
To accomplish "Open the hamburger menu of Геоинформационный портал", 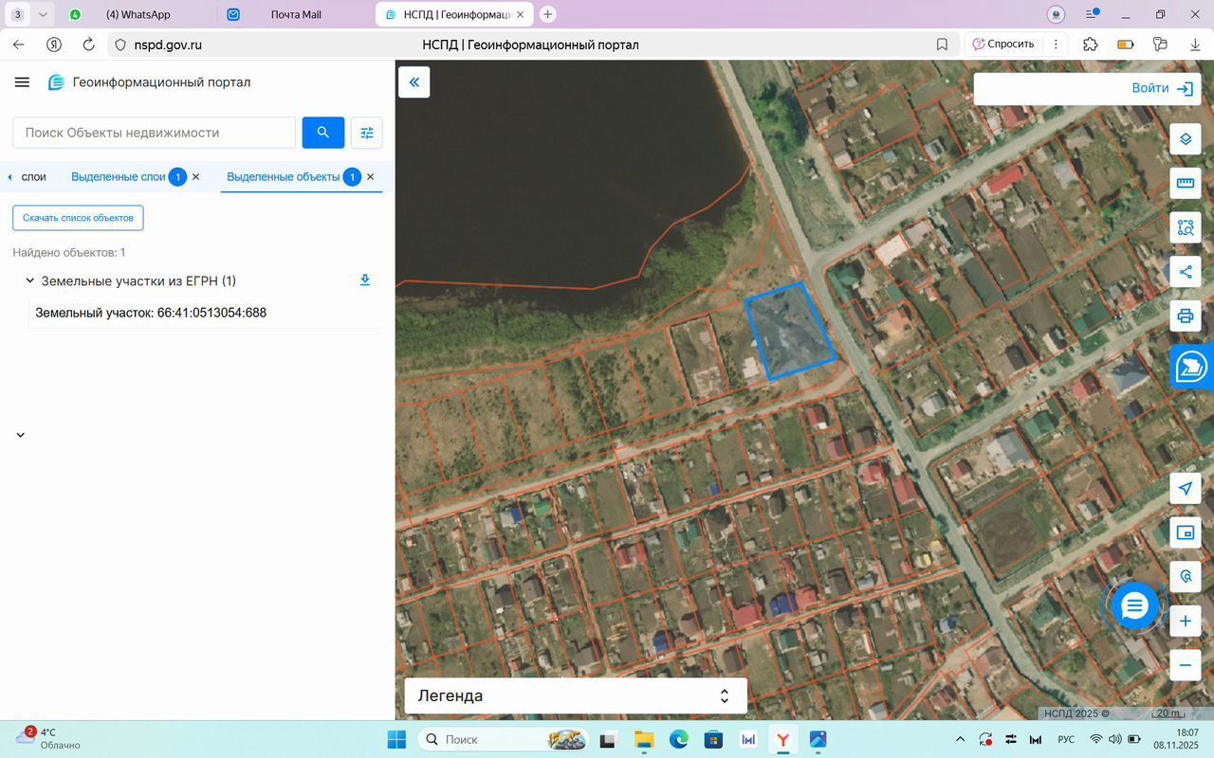I will tap(22, 82).
